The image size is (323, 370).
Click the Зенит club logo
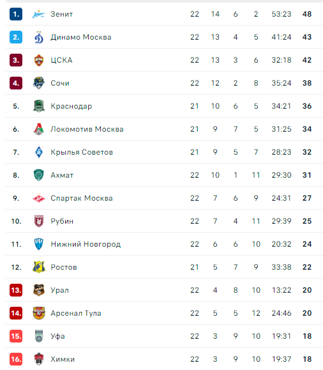coord(39,15)
